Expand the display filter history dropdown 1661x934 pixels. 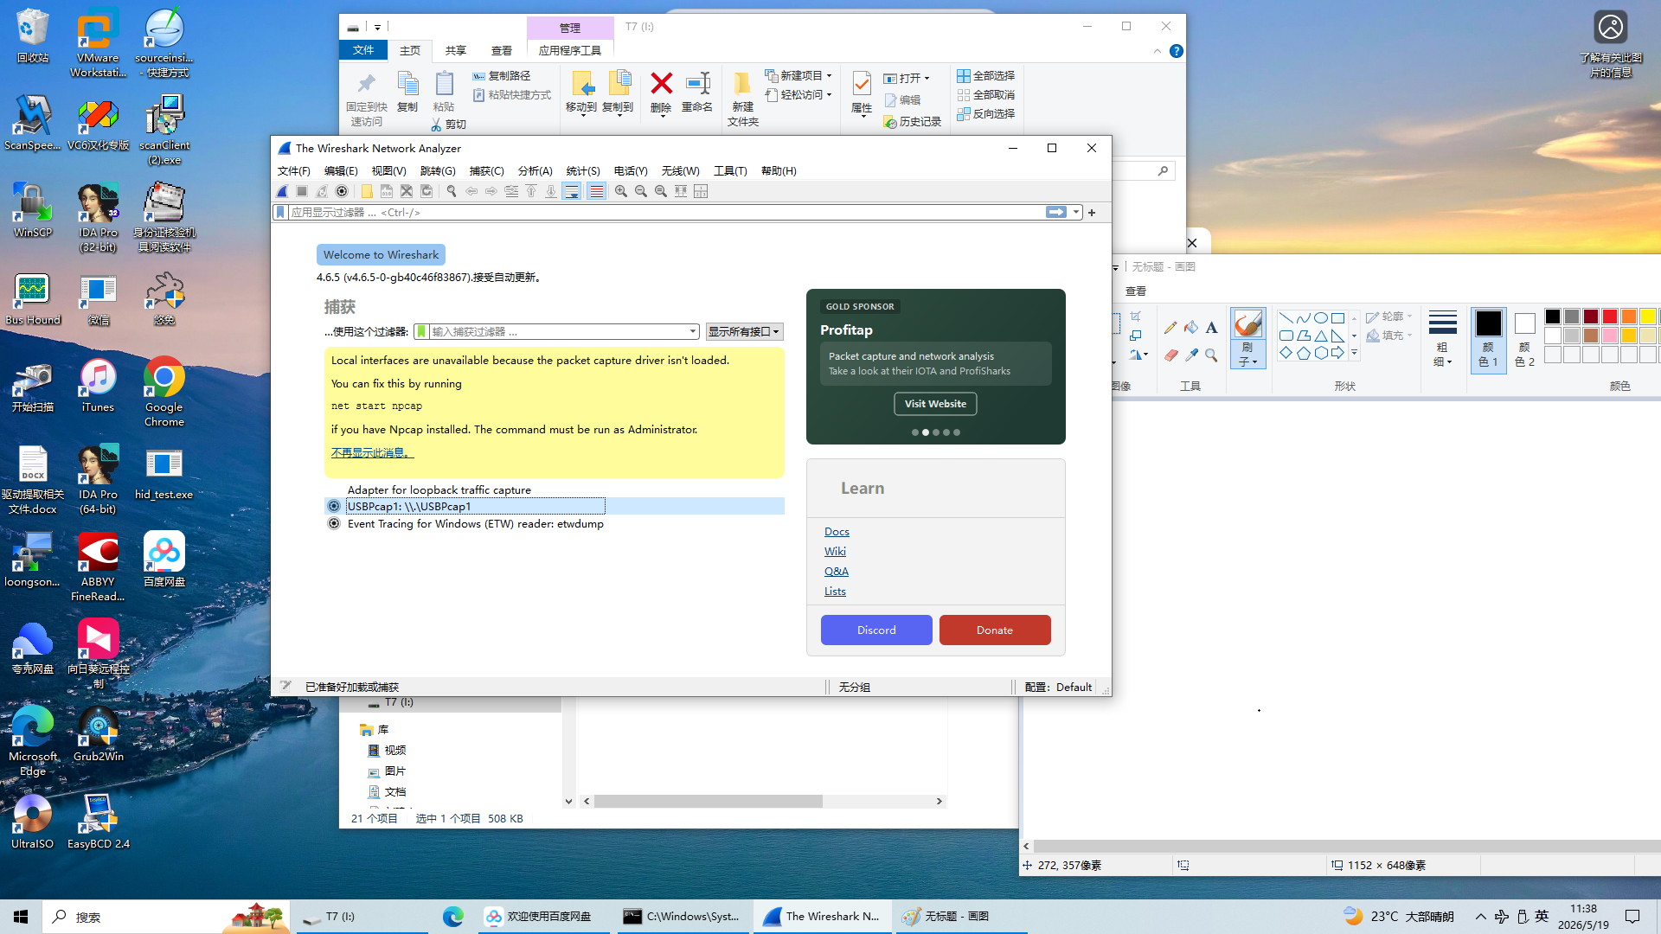coord(1076,213)
